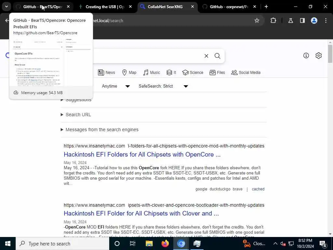
Task: Select the Map search category
Action: 129,73
